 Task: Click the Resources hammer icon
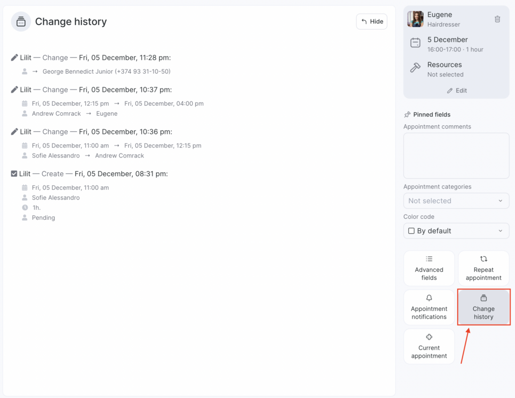click(x=415, y=68)
